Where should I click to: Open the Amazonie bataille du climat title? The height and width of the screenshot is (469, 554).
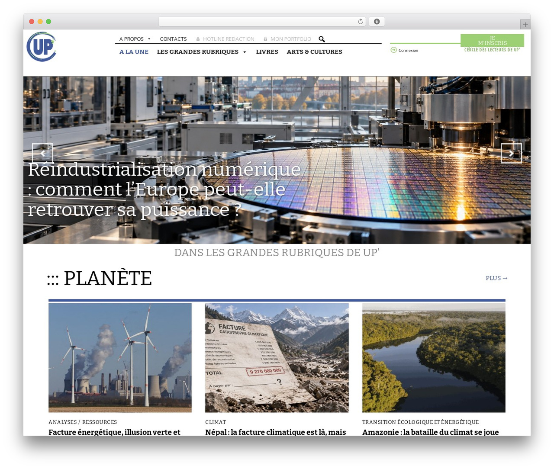pyautogui.click(x=431, y=432)
